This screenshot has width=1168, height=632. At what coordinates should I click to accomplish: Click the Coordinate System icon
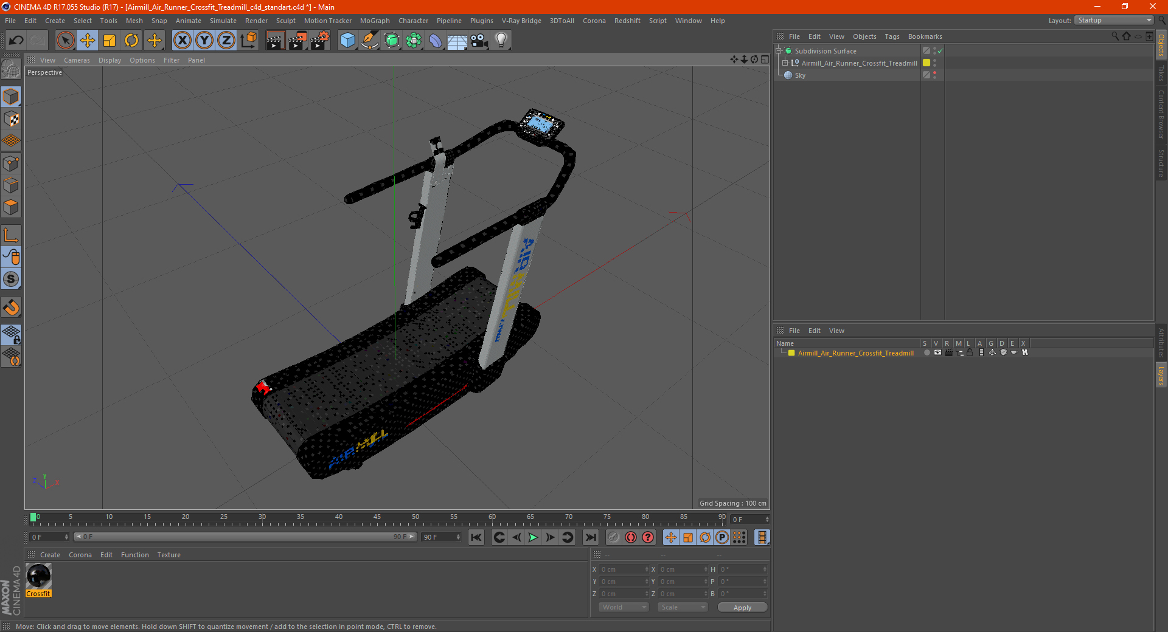point(248,41)
